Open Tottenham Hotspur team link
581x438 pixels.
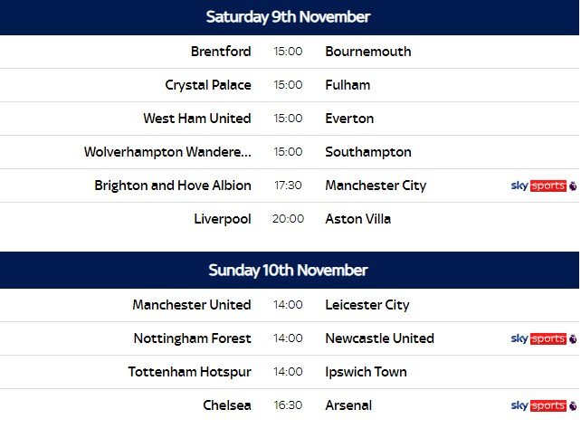tap(189, 372)
